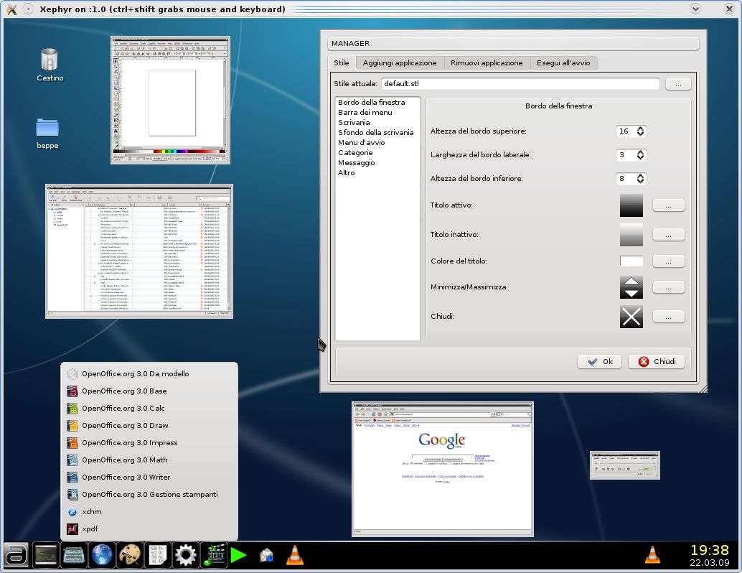Viewport: 742px width, 573px height.
Task: Click the typewriter office category icon
Action: (x=73, y=554)
